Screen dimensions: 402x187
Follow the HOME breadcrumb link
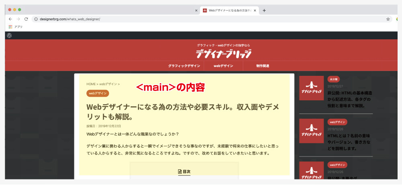[91, 84]
